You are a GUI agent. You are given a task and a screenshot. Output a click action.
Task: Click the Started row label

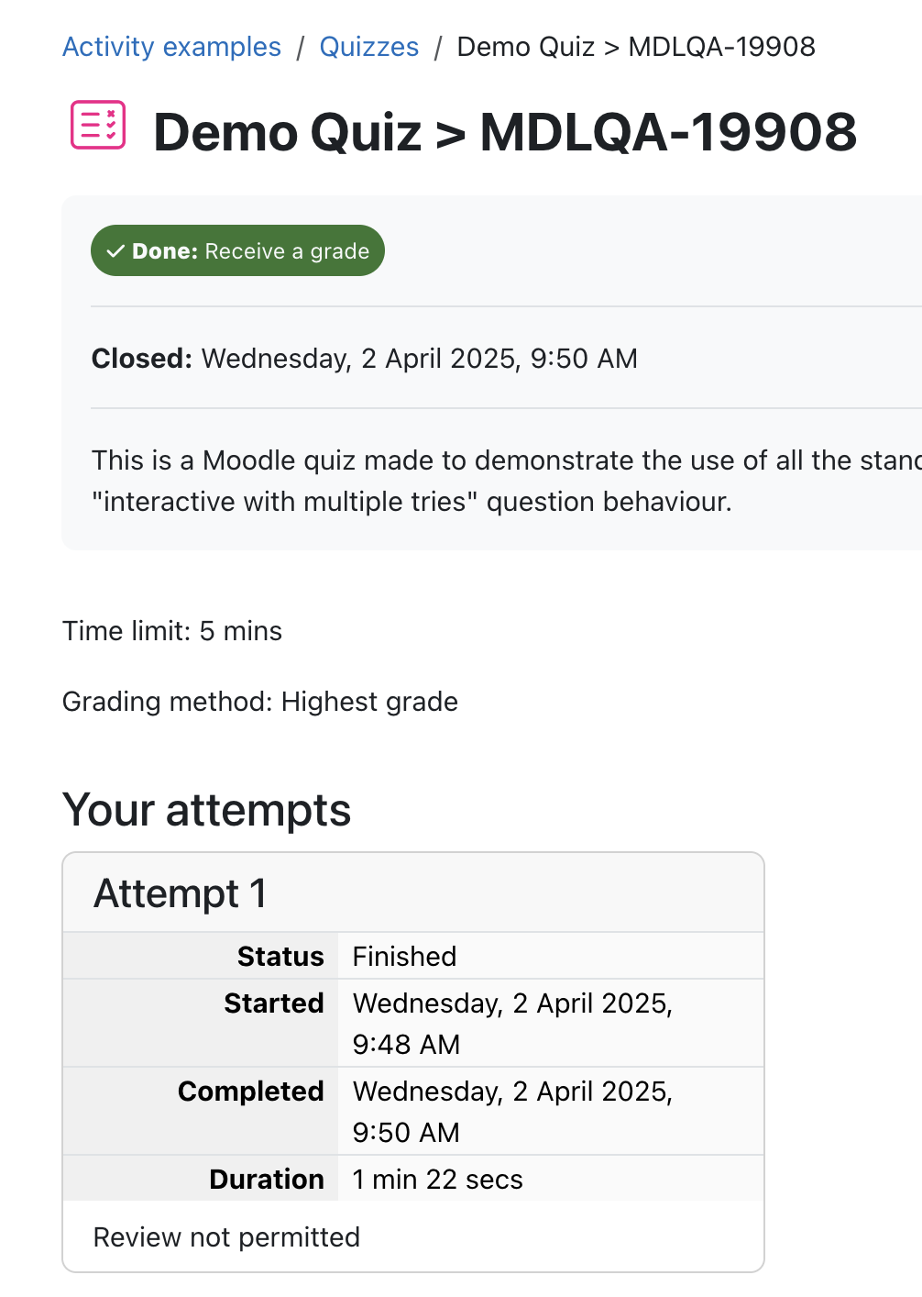(x=274, y=1003)
